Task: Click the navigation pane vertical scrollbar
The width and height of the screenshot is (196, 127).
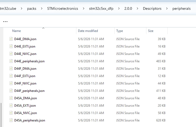Action: [1, 115]
